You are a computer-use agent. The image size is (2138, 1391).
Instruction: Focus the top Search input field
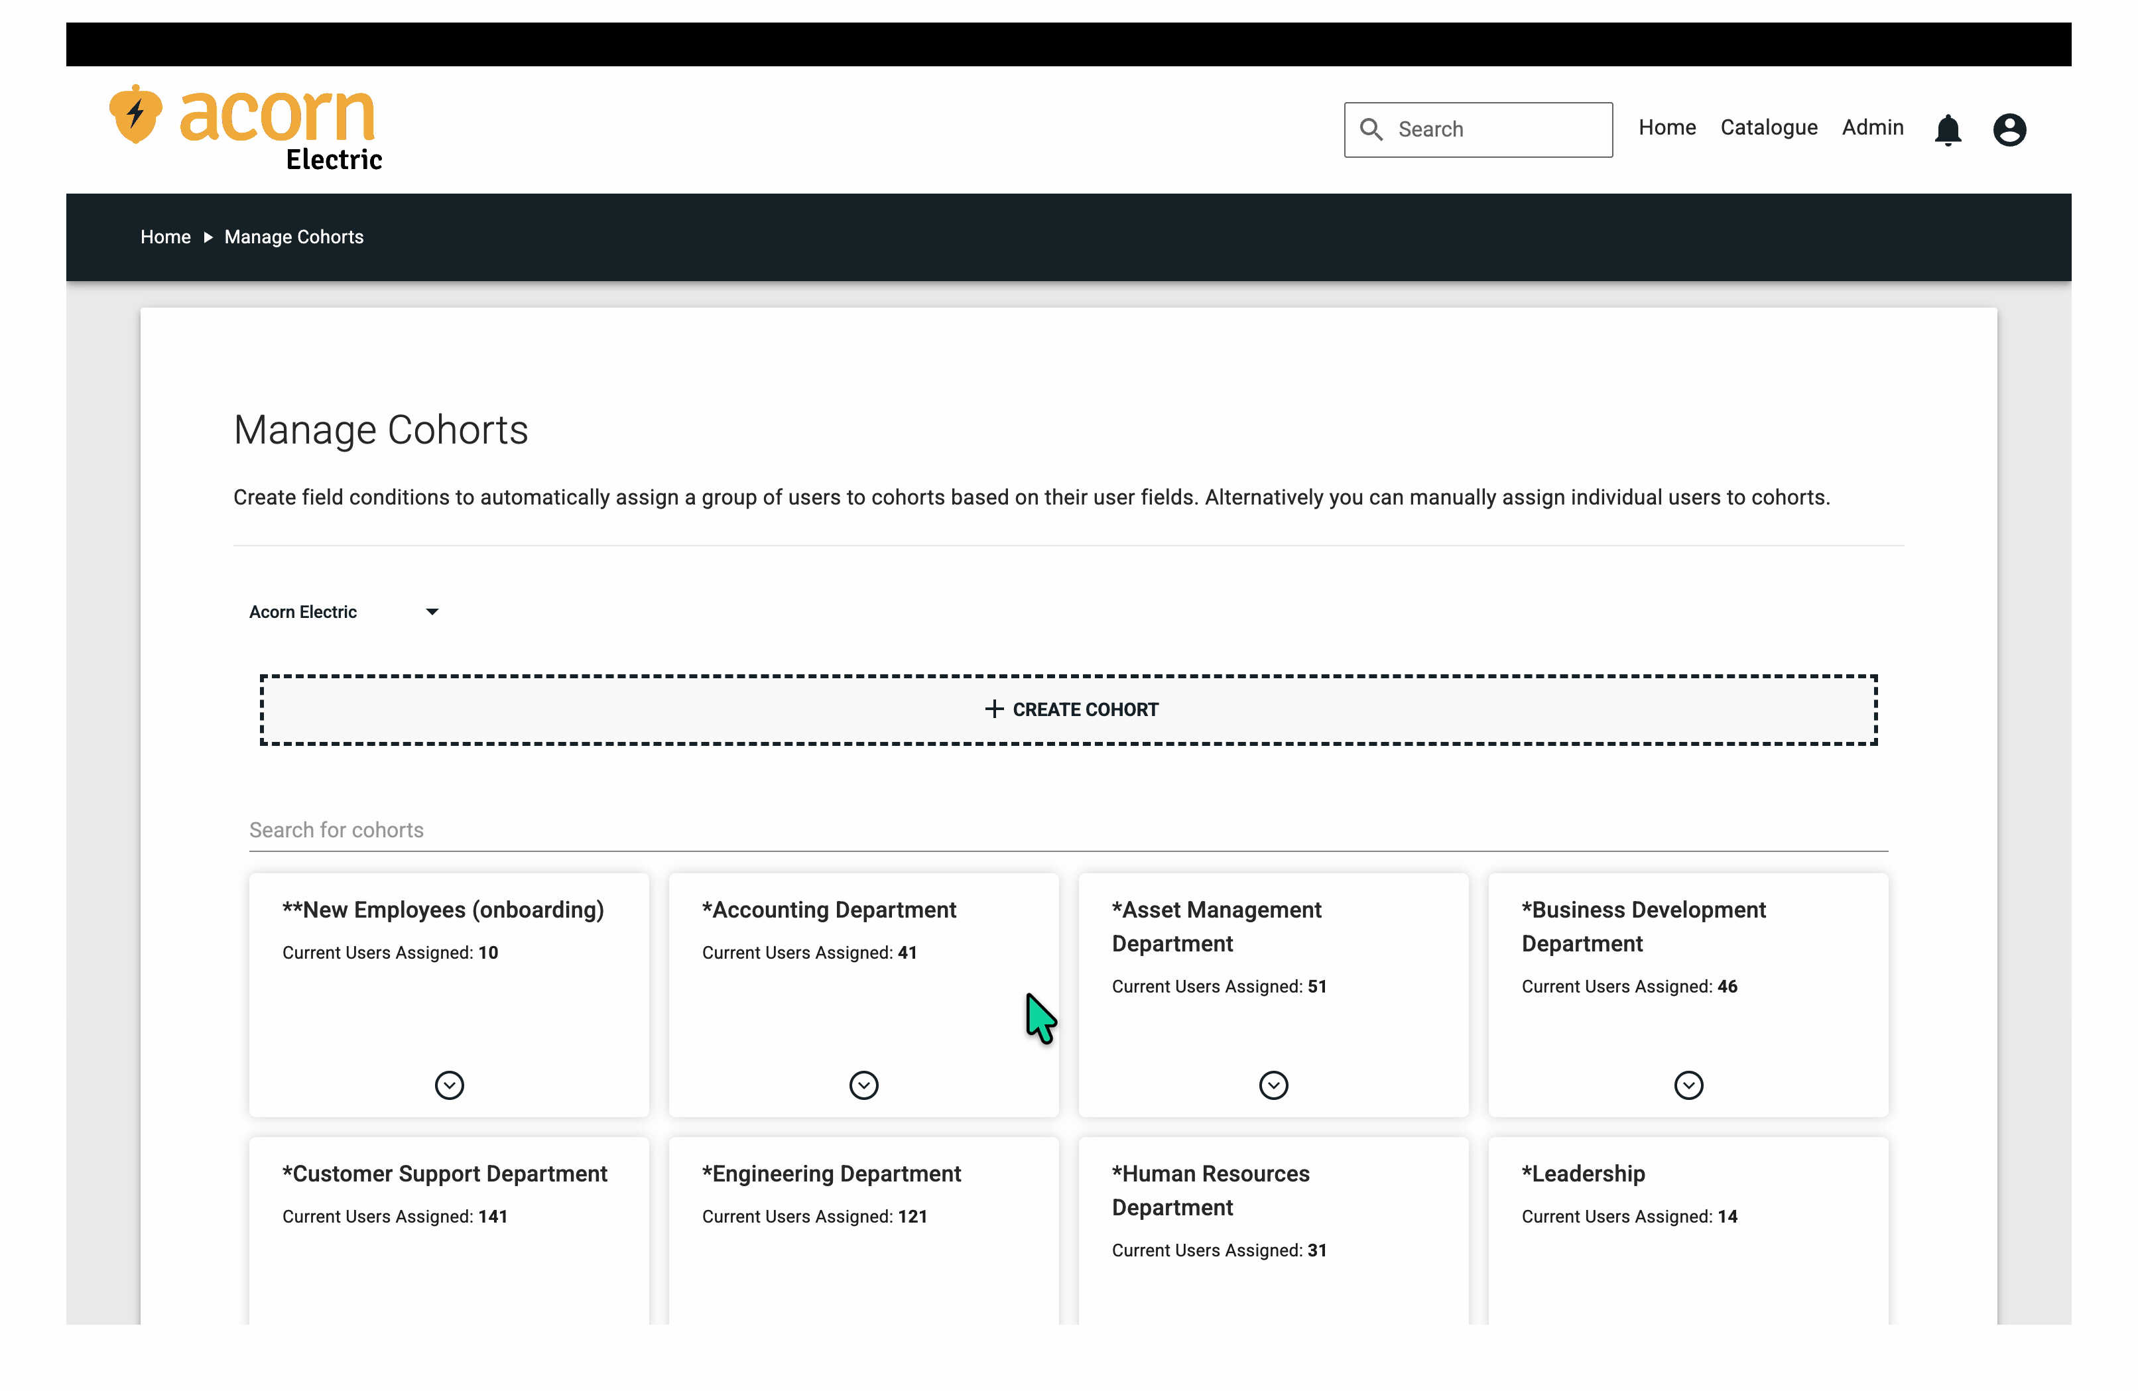tap(1478, 129)
